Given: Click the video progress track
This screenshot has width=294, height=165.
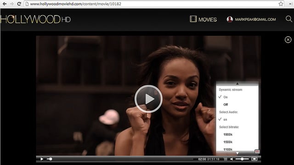Looking at the screenshot, I should pos(120,159).
